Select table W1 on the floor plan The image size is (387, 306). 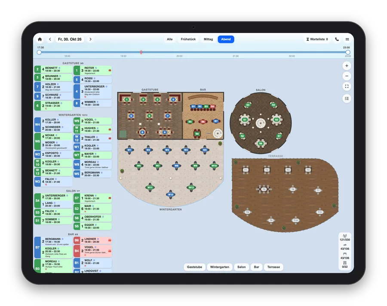pos(129,150)
